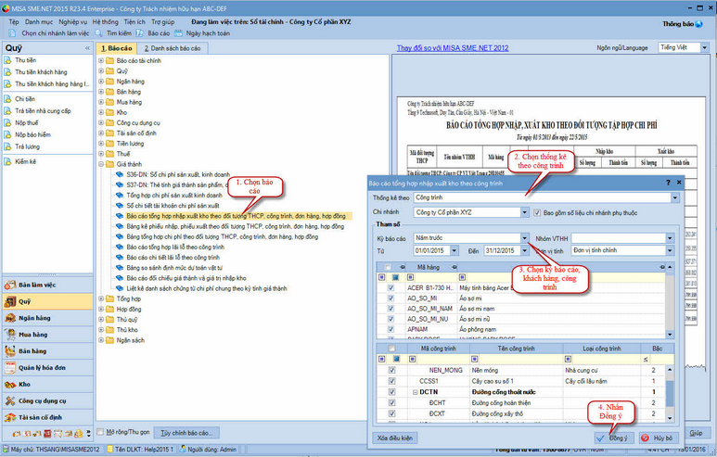
Task: Click Chọn chi nhánh làm việc toolbar icon
Action: click(12, 33)
